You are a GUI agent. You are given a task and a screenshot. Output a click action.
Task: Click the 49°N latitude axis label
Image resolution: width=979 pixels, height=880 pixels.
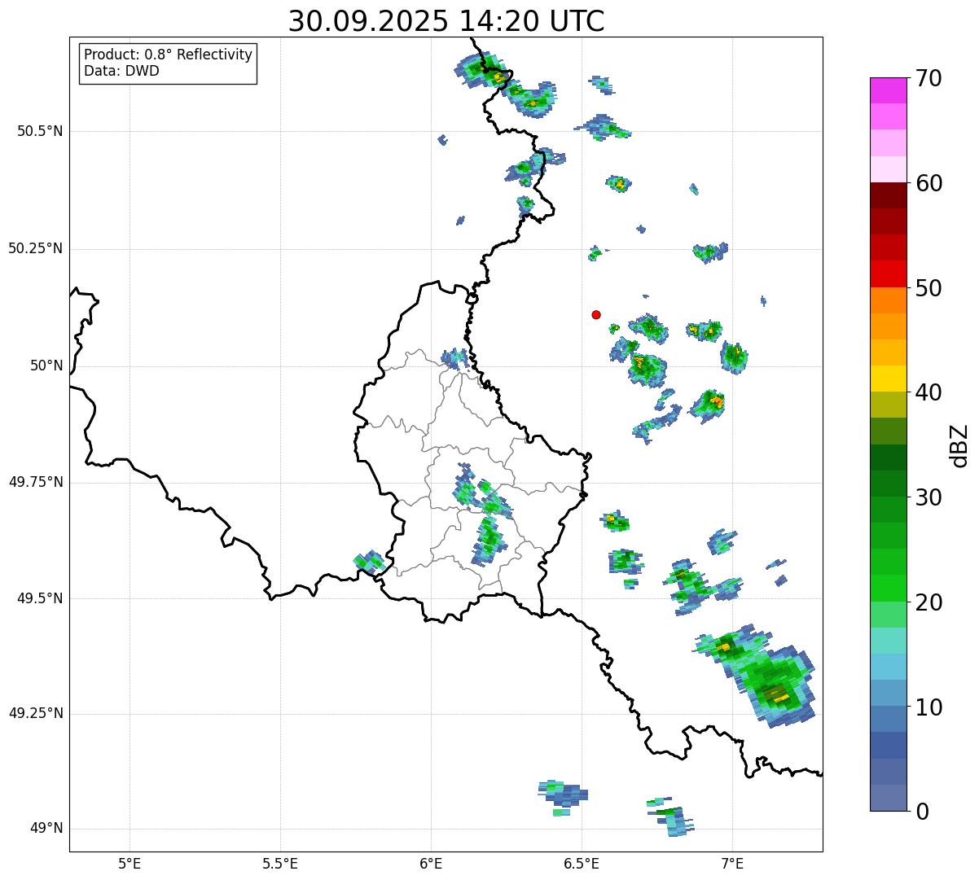click(x=46, y=829)
